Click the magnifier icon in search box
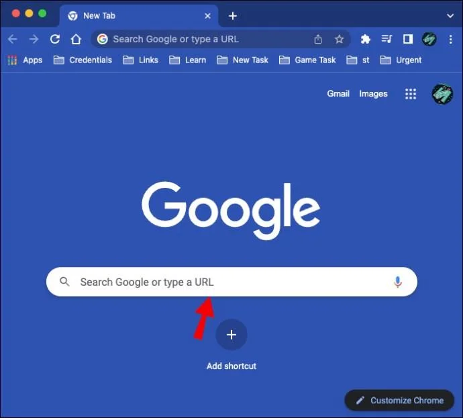Viewport: 463px width, 418px height. pos(64,282)
